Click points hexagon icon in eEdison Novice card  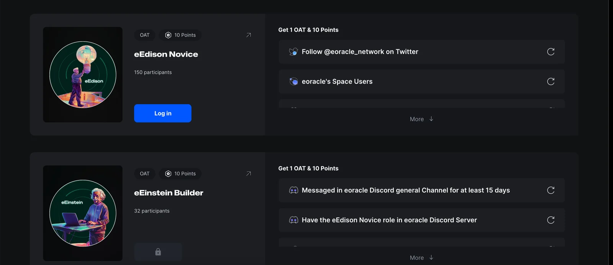click(168, 35)
